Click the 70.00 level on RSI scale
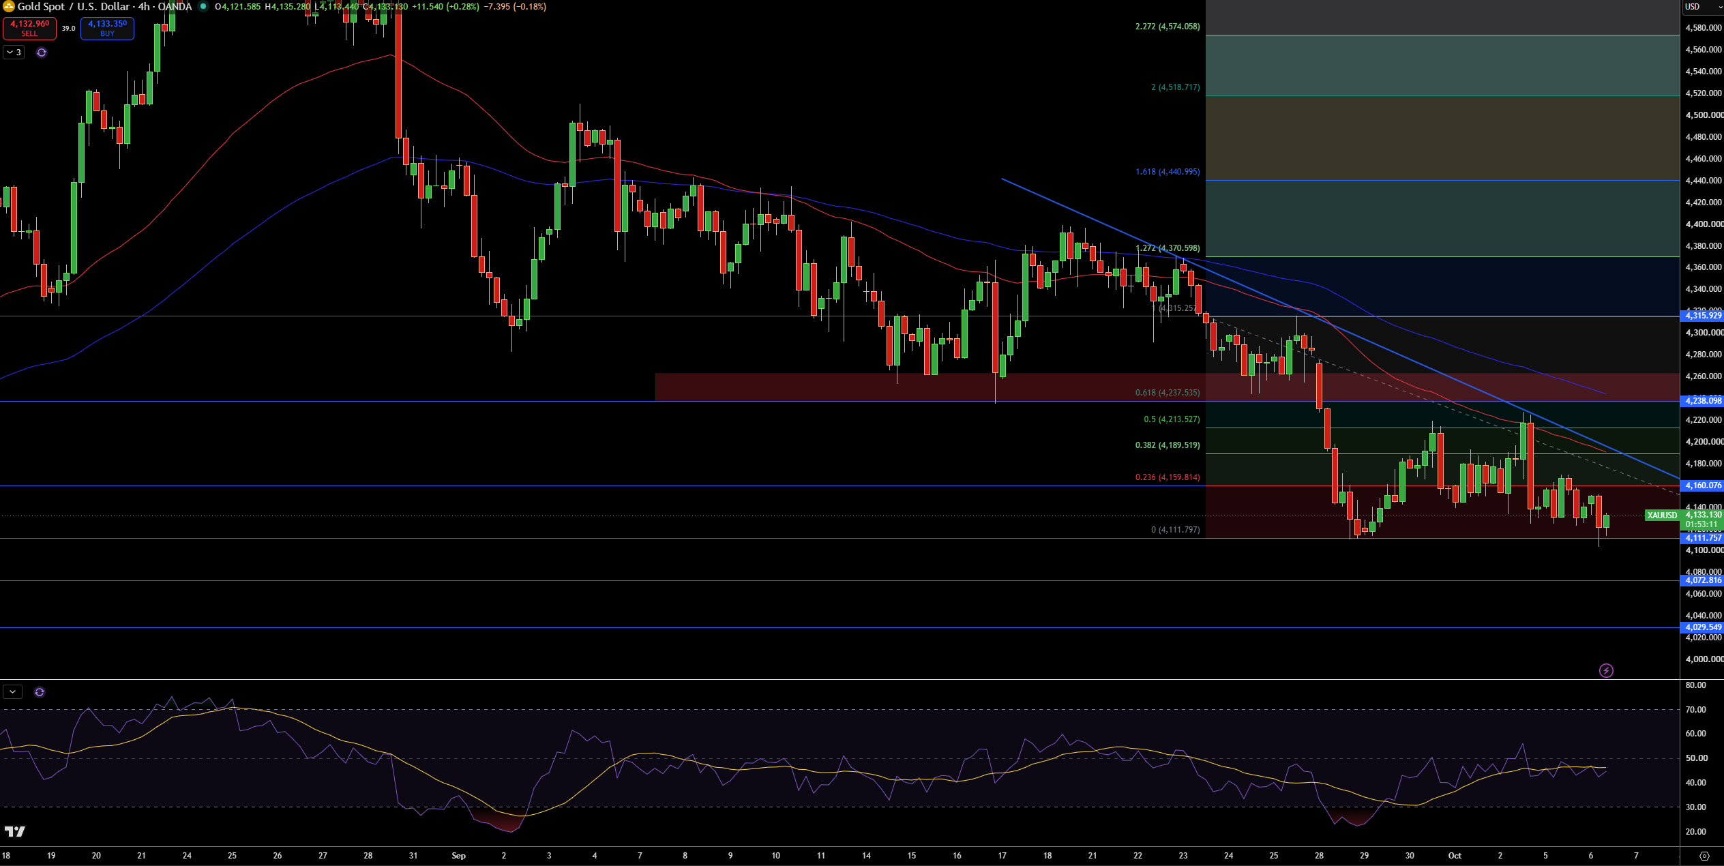This screenshot has height=866, width=1724. point(1695,710)
